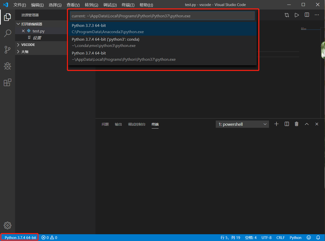
Task: Open the 帮助(H) menu
Action: [146, 5]
